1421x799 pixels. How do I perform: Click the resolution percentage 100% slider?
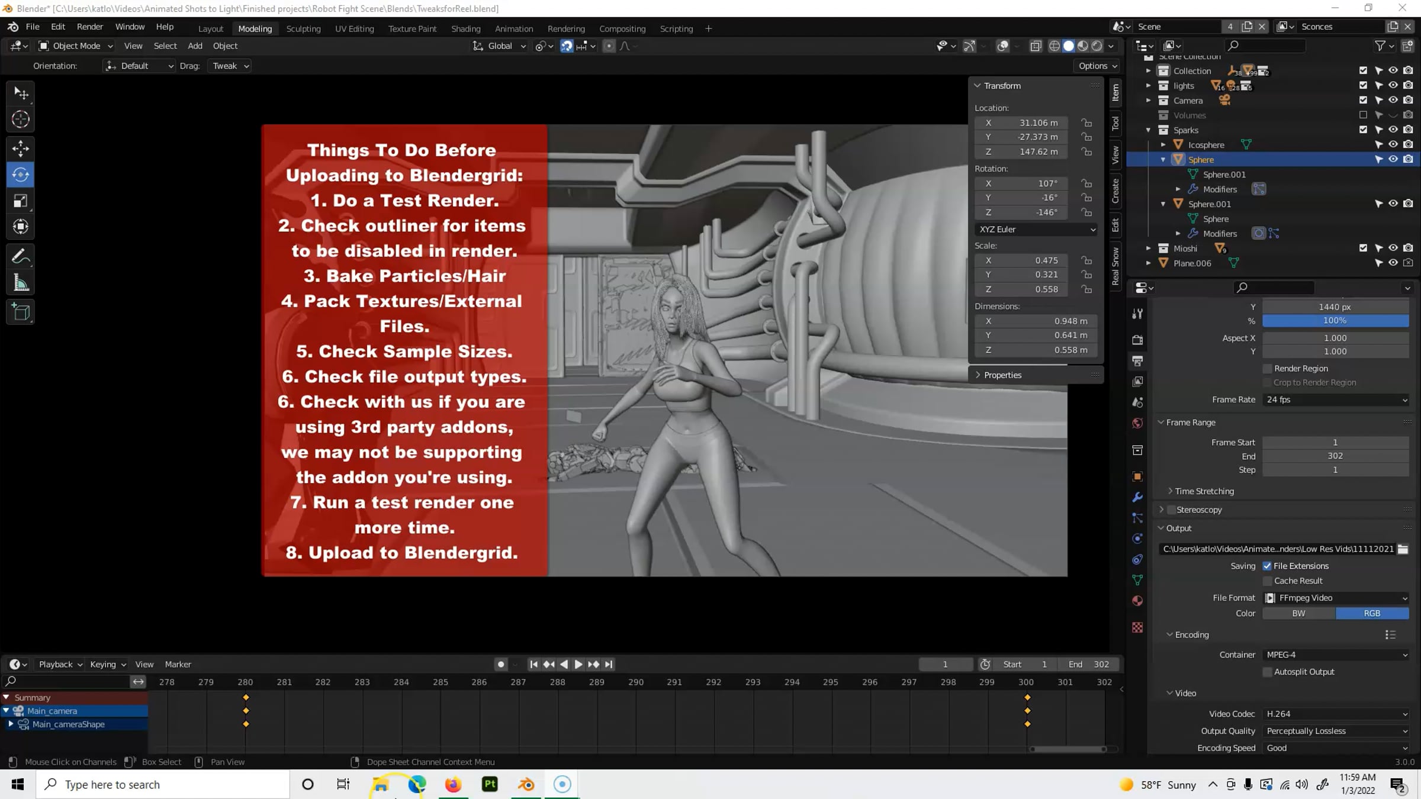(1335, 320)
